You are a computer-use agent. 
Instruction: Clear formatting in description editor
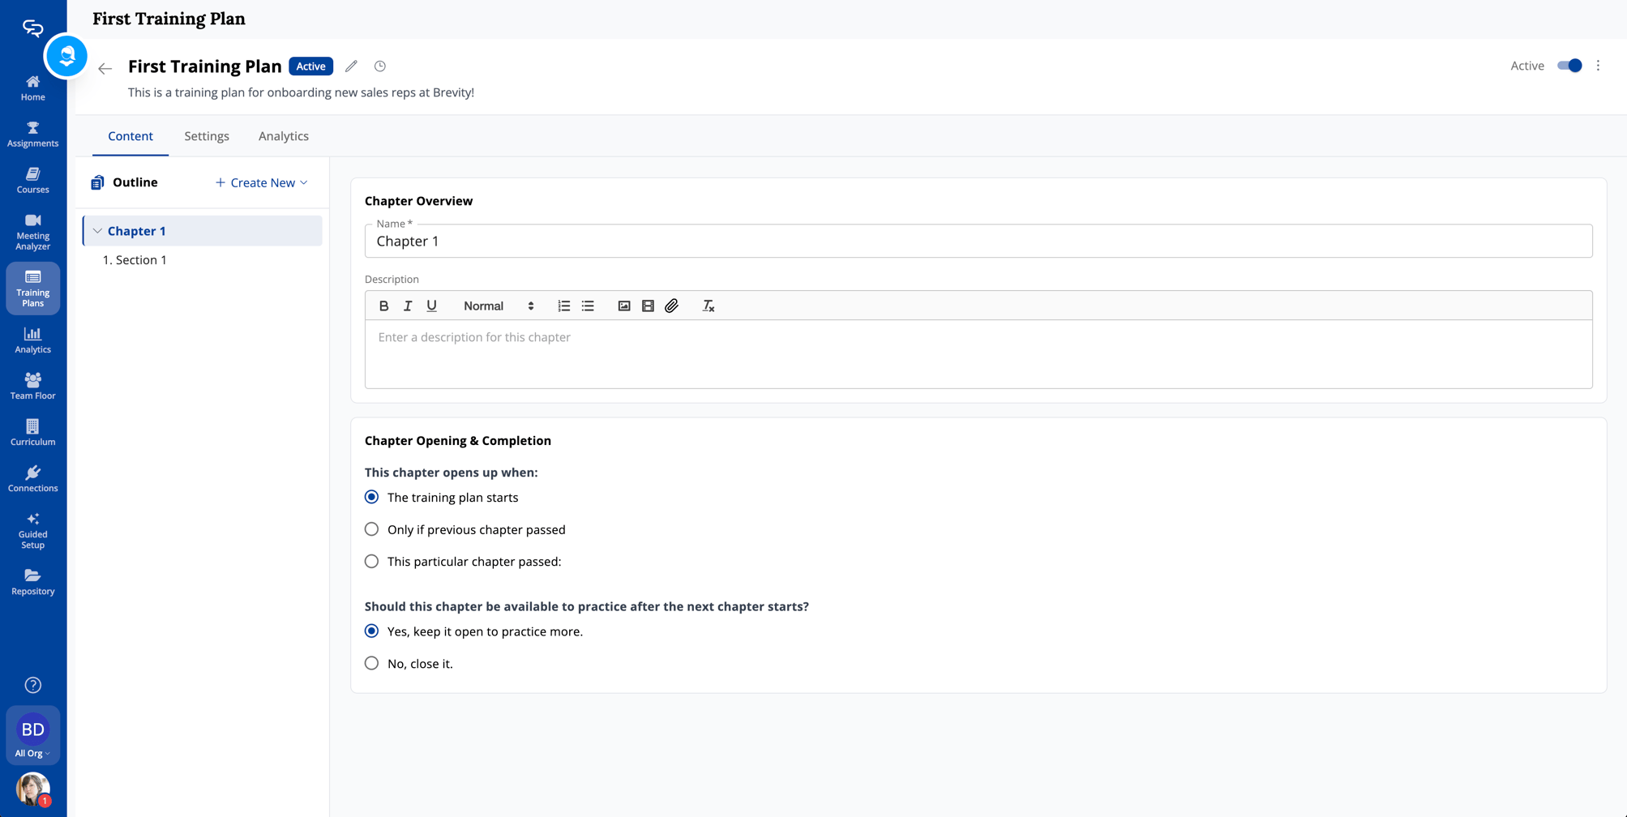pos(709,306)
